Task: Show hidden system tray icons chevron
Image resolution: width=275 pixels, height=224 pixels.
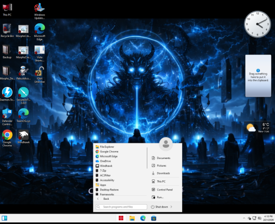Action: 244,218
